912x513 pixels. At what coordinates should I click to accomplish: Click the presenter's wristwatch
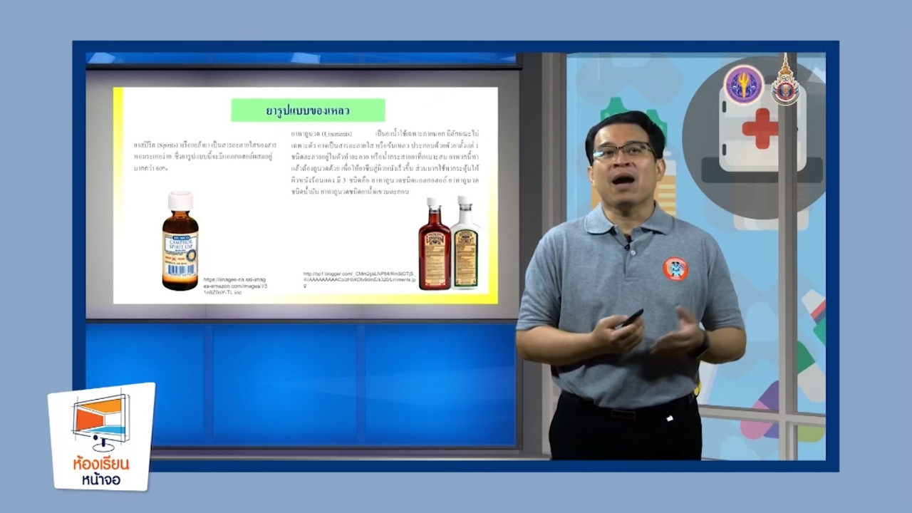[x=703, y=346]
